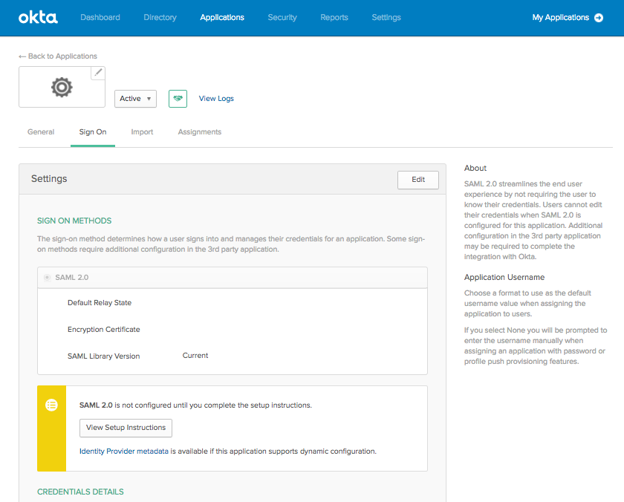The width and height of the screenshot is (624, 502).
Task: Click the pencil icon to rename the application
Action: pyautogui.click(x=98, y=73)
